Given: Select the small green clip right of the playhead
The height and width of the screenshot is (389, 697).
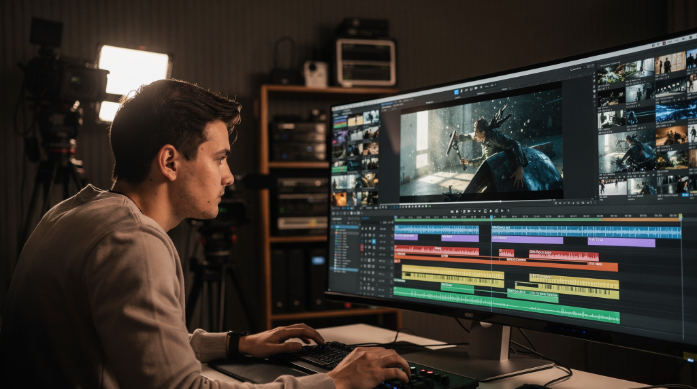Looking at the screenshot, I should [532, 296].
